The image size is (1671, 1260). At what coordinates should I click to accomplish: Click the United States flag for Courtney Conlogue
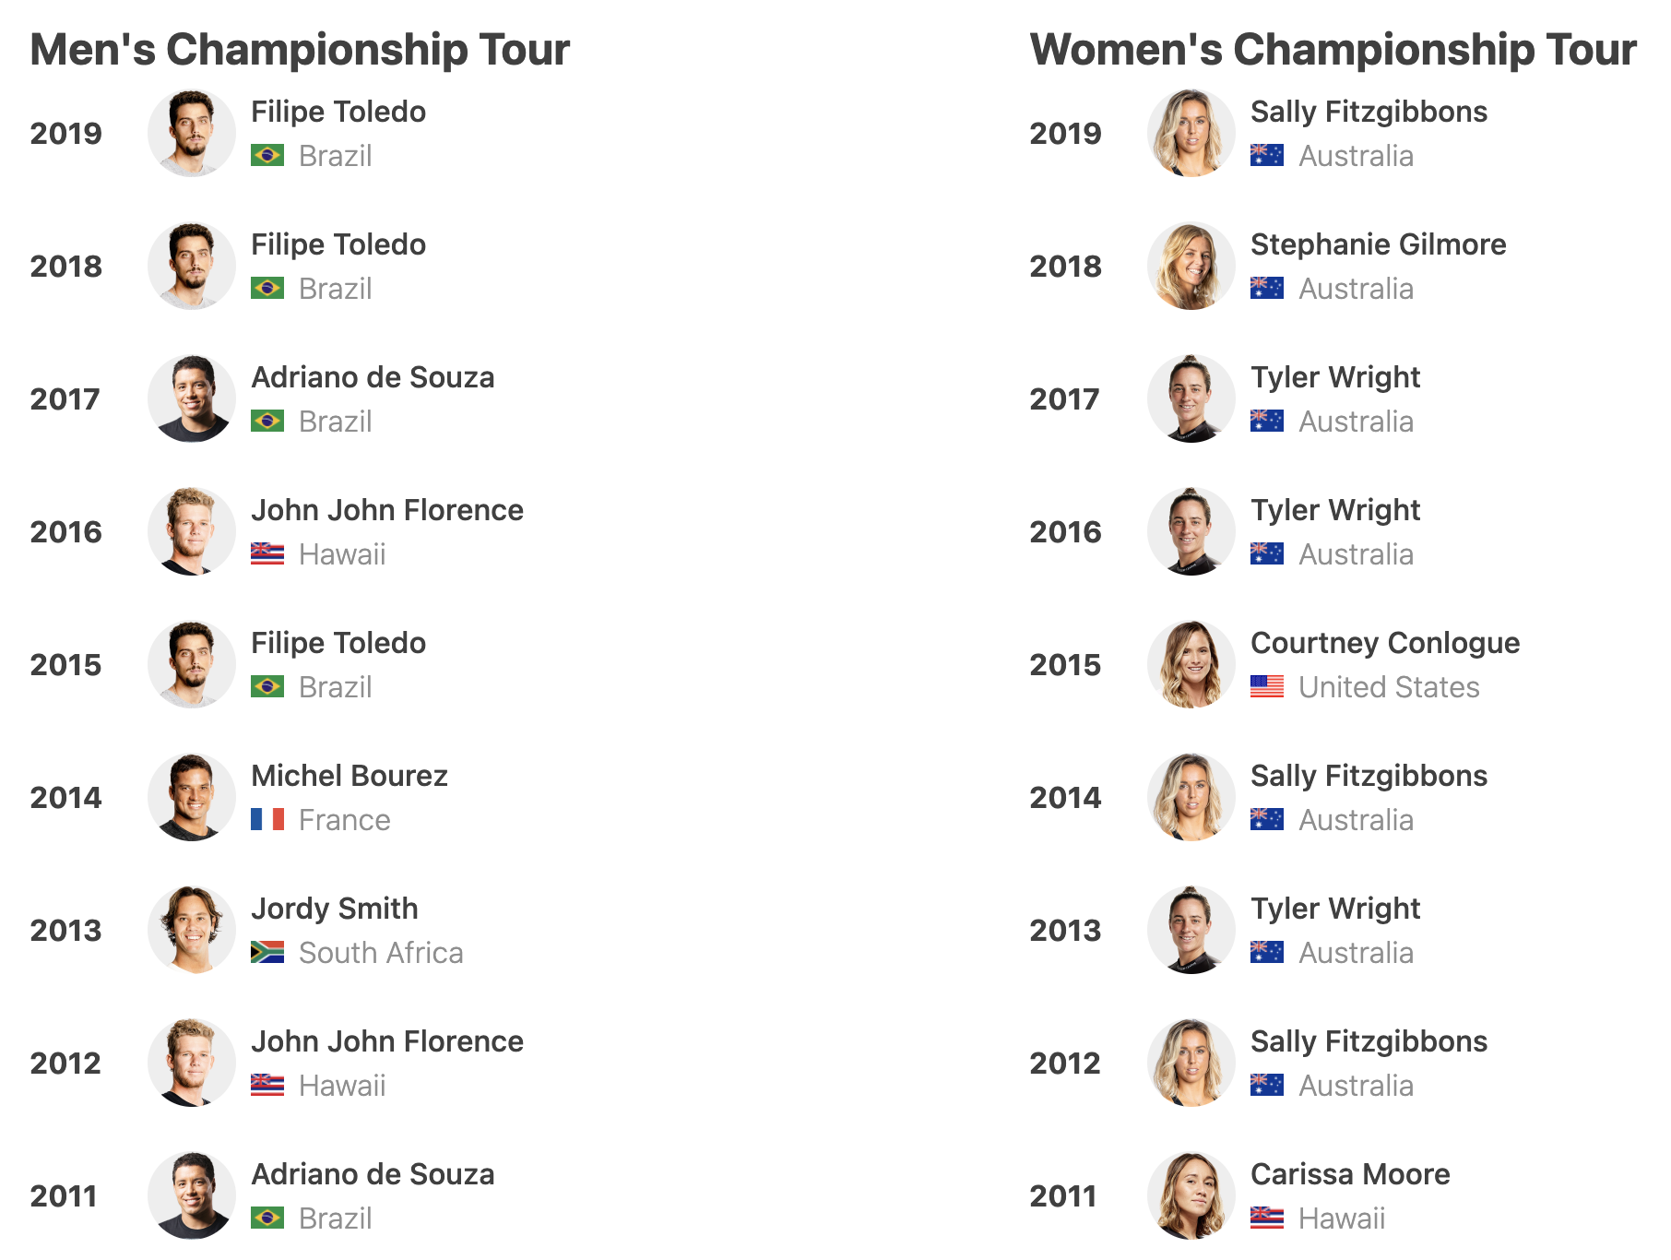click(1267, 686)
